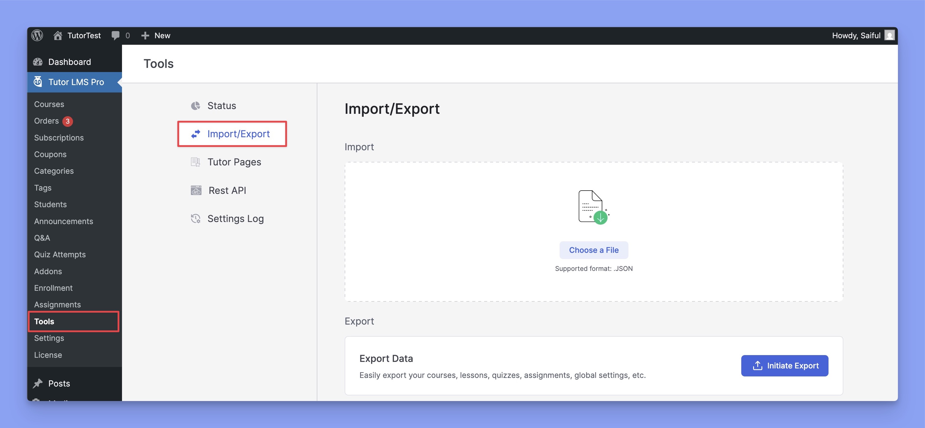Select Tools in the sidebar
Viewport: 925px width, 428px height.
(74, 322)
